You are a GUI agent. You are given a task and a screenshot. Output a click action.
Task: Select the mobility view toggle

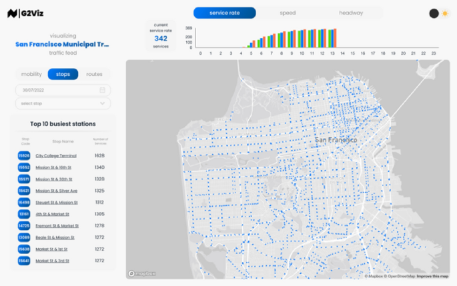(x=31, y=74)
